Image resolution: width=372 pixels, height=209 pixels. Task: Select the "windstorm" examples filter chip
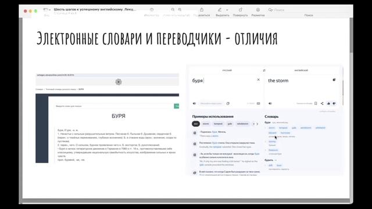[242, 124]
